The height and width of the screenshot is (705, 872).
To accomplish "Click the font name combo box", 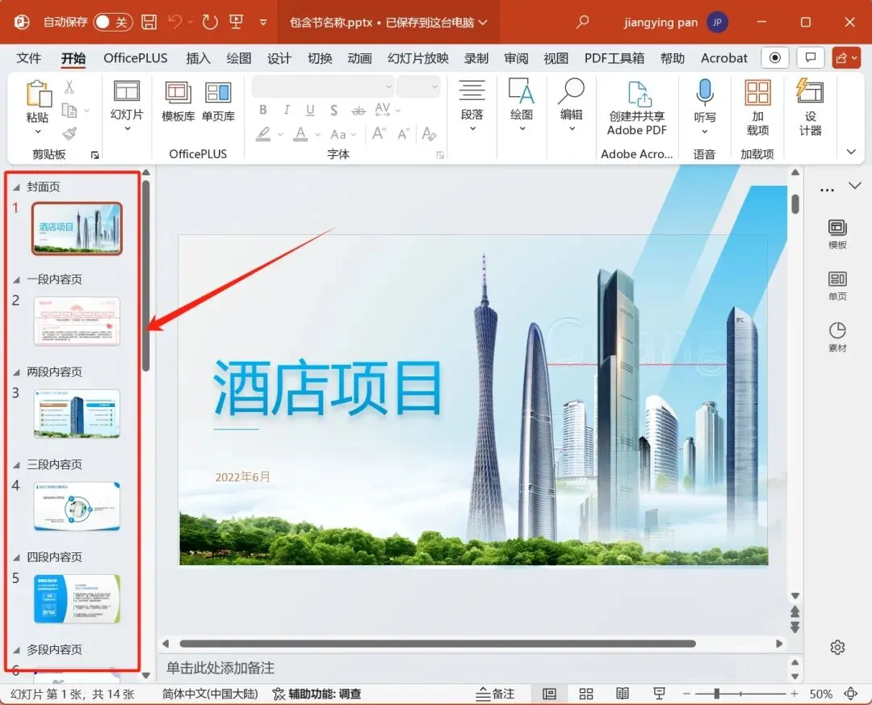I will coord(322,86).
